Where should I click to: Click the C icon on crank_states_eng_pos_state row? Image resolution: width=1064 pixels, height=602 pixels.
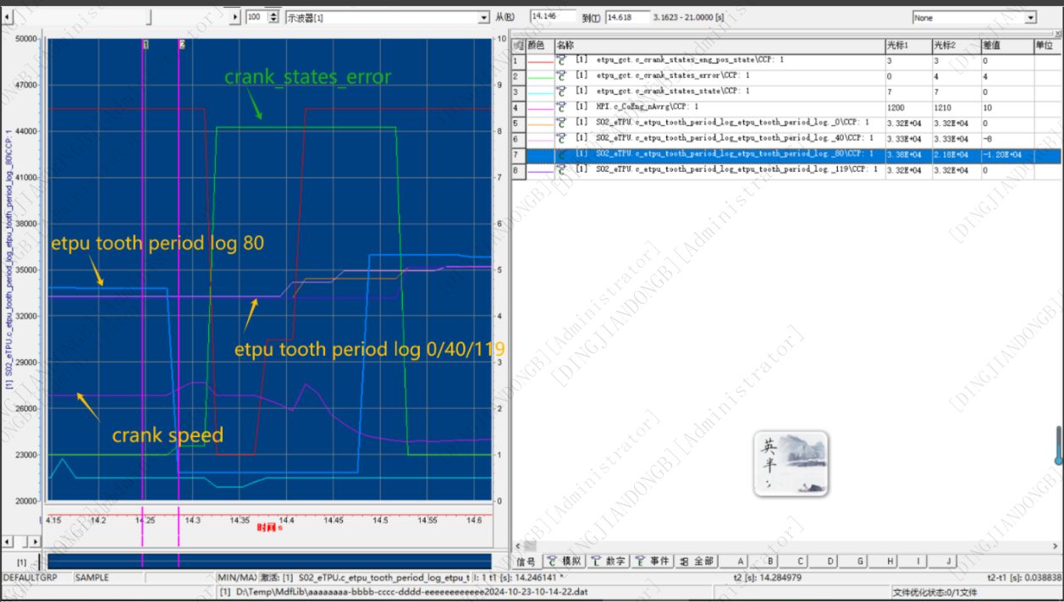(561, 59)
